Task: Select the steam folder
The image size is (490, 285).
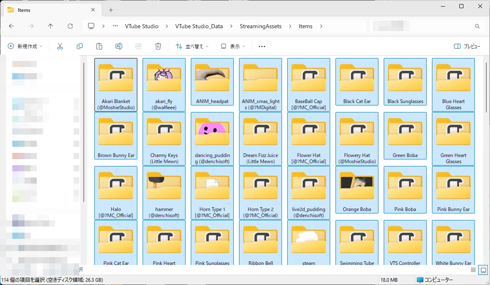Action: [x=309, y=243]
